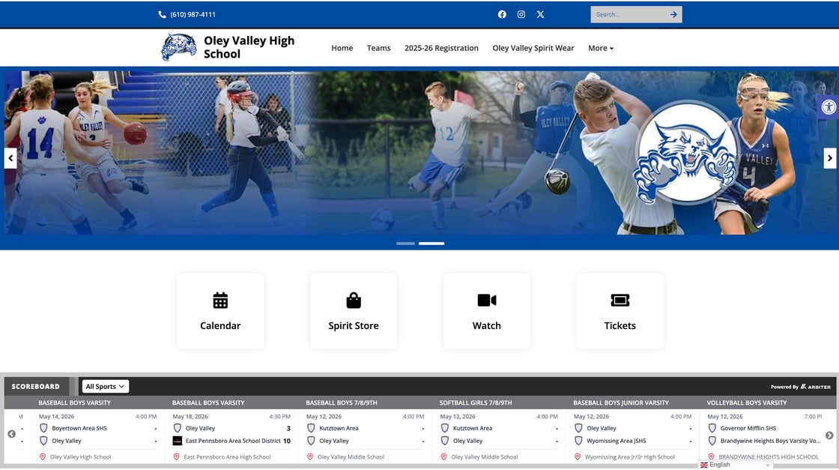Click the calendar icon
The height and width of the screenshot is (470, 839).
tap(220, 301)
